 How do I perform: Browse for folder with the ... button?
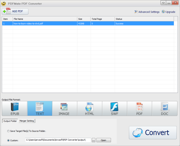94,140
